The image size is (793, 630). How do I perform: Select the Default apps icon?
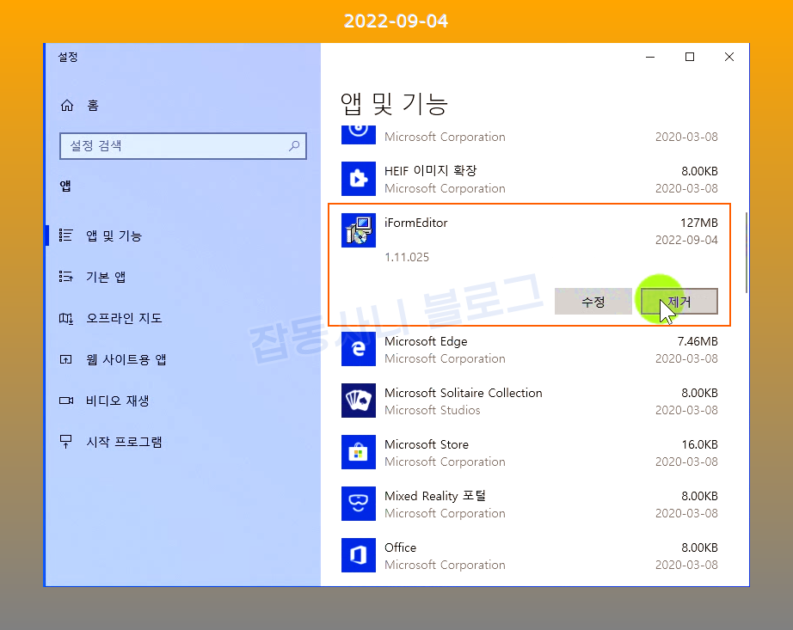click(65, 277)
